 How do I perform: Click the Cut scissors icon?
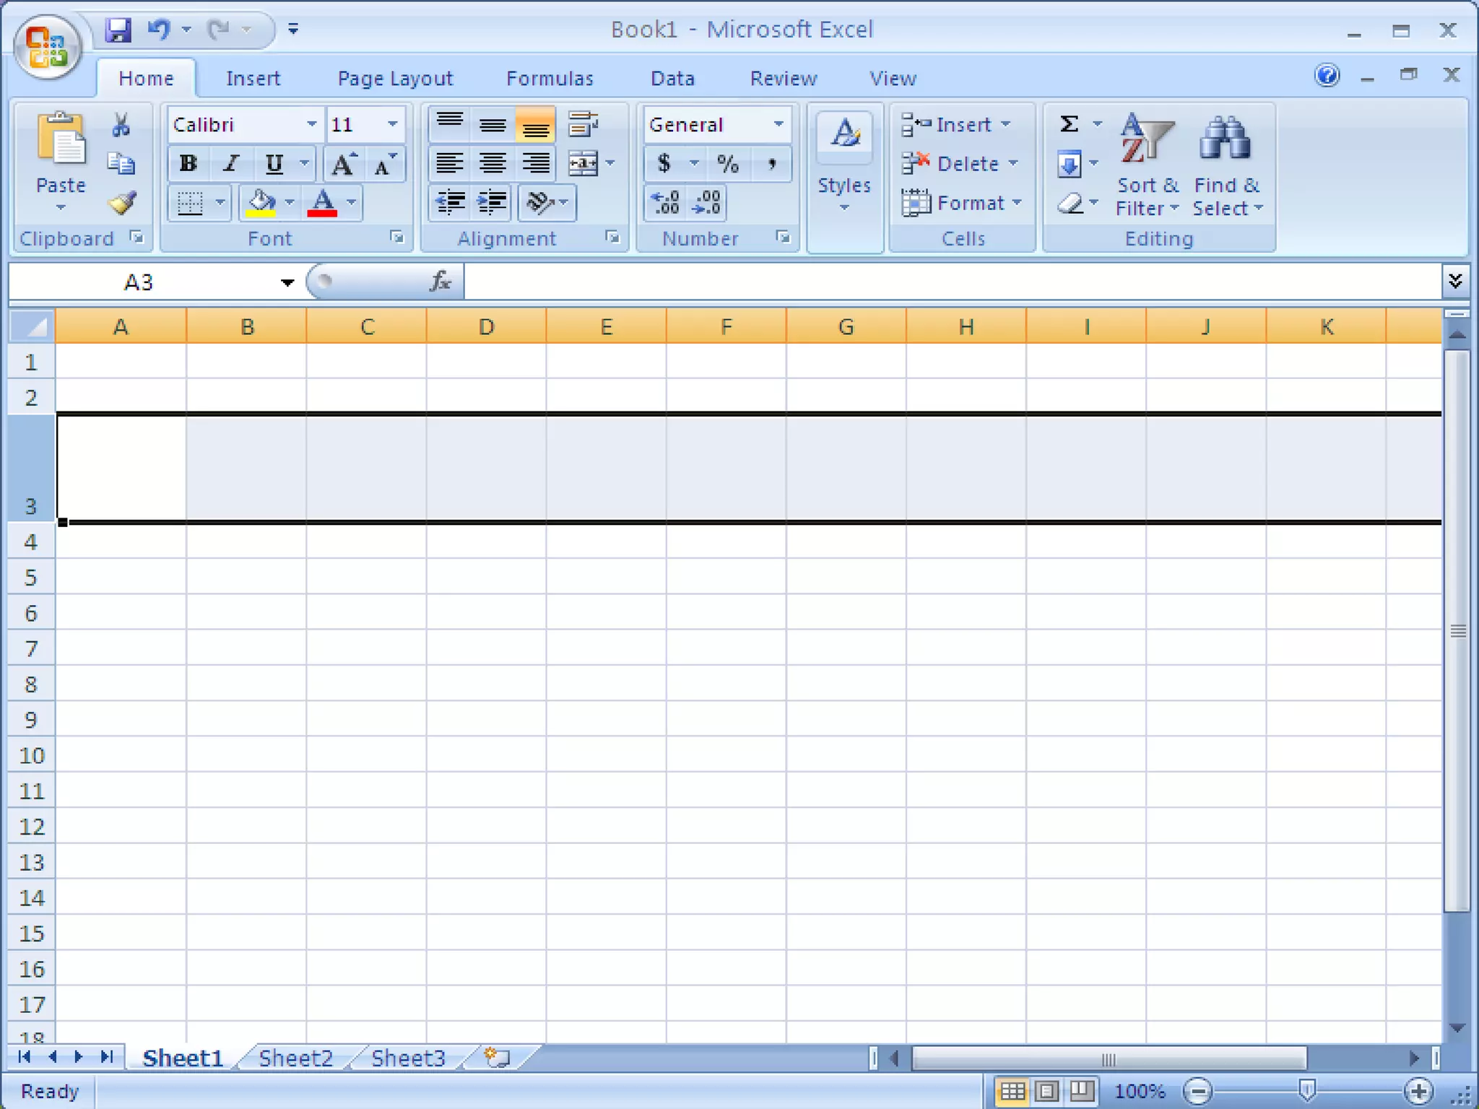tap(121, 125)
